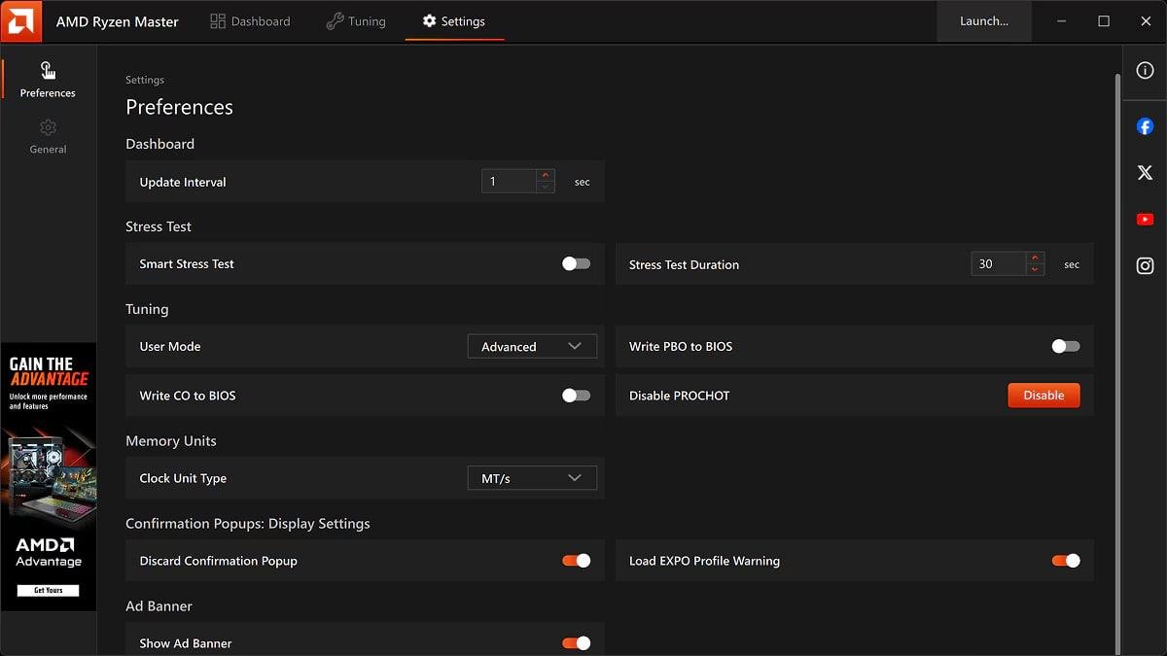Click the Settings breadcrumb text
Image resolution: width=1167 pixels, height=656 pixels.
click(145, 80)
